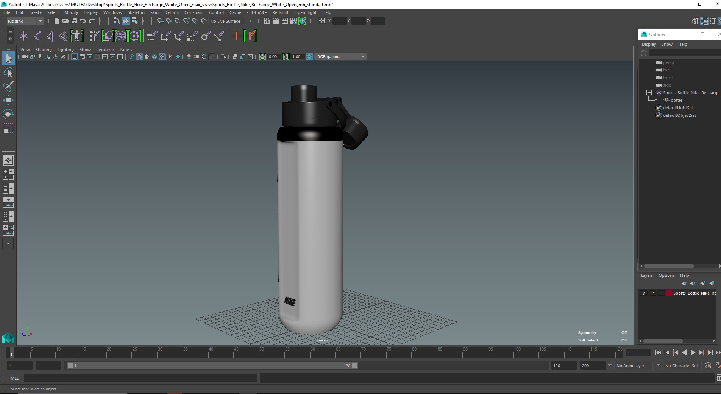This screenshot has width=721, height=394.
Task: Open the Skeleton menu
Action: click(136, 12)
